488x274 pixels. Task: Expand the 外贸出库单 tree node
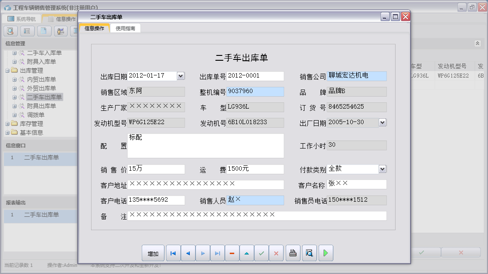[x=14, y=88]
